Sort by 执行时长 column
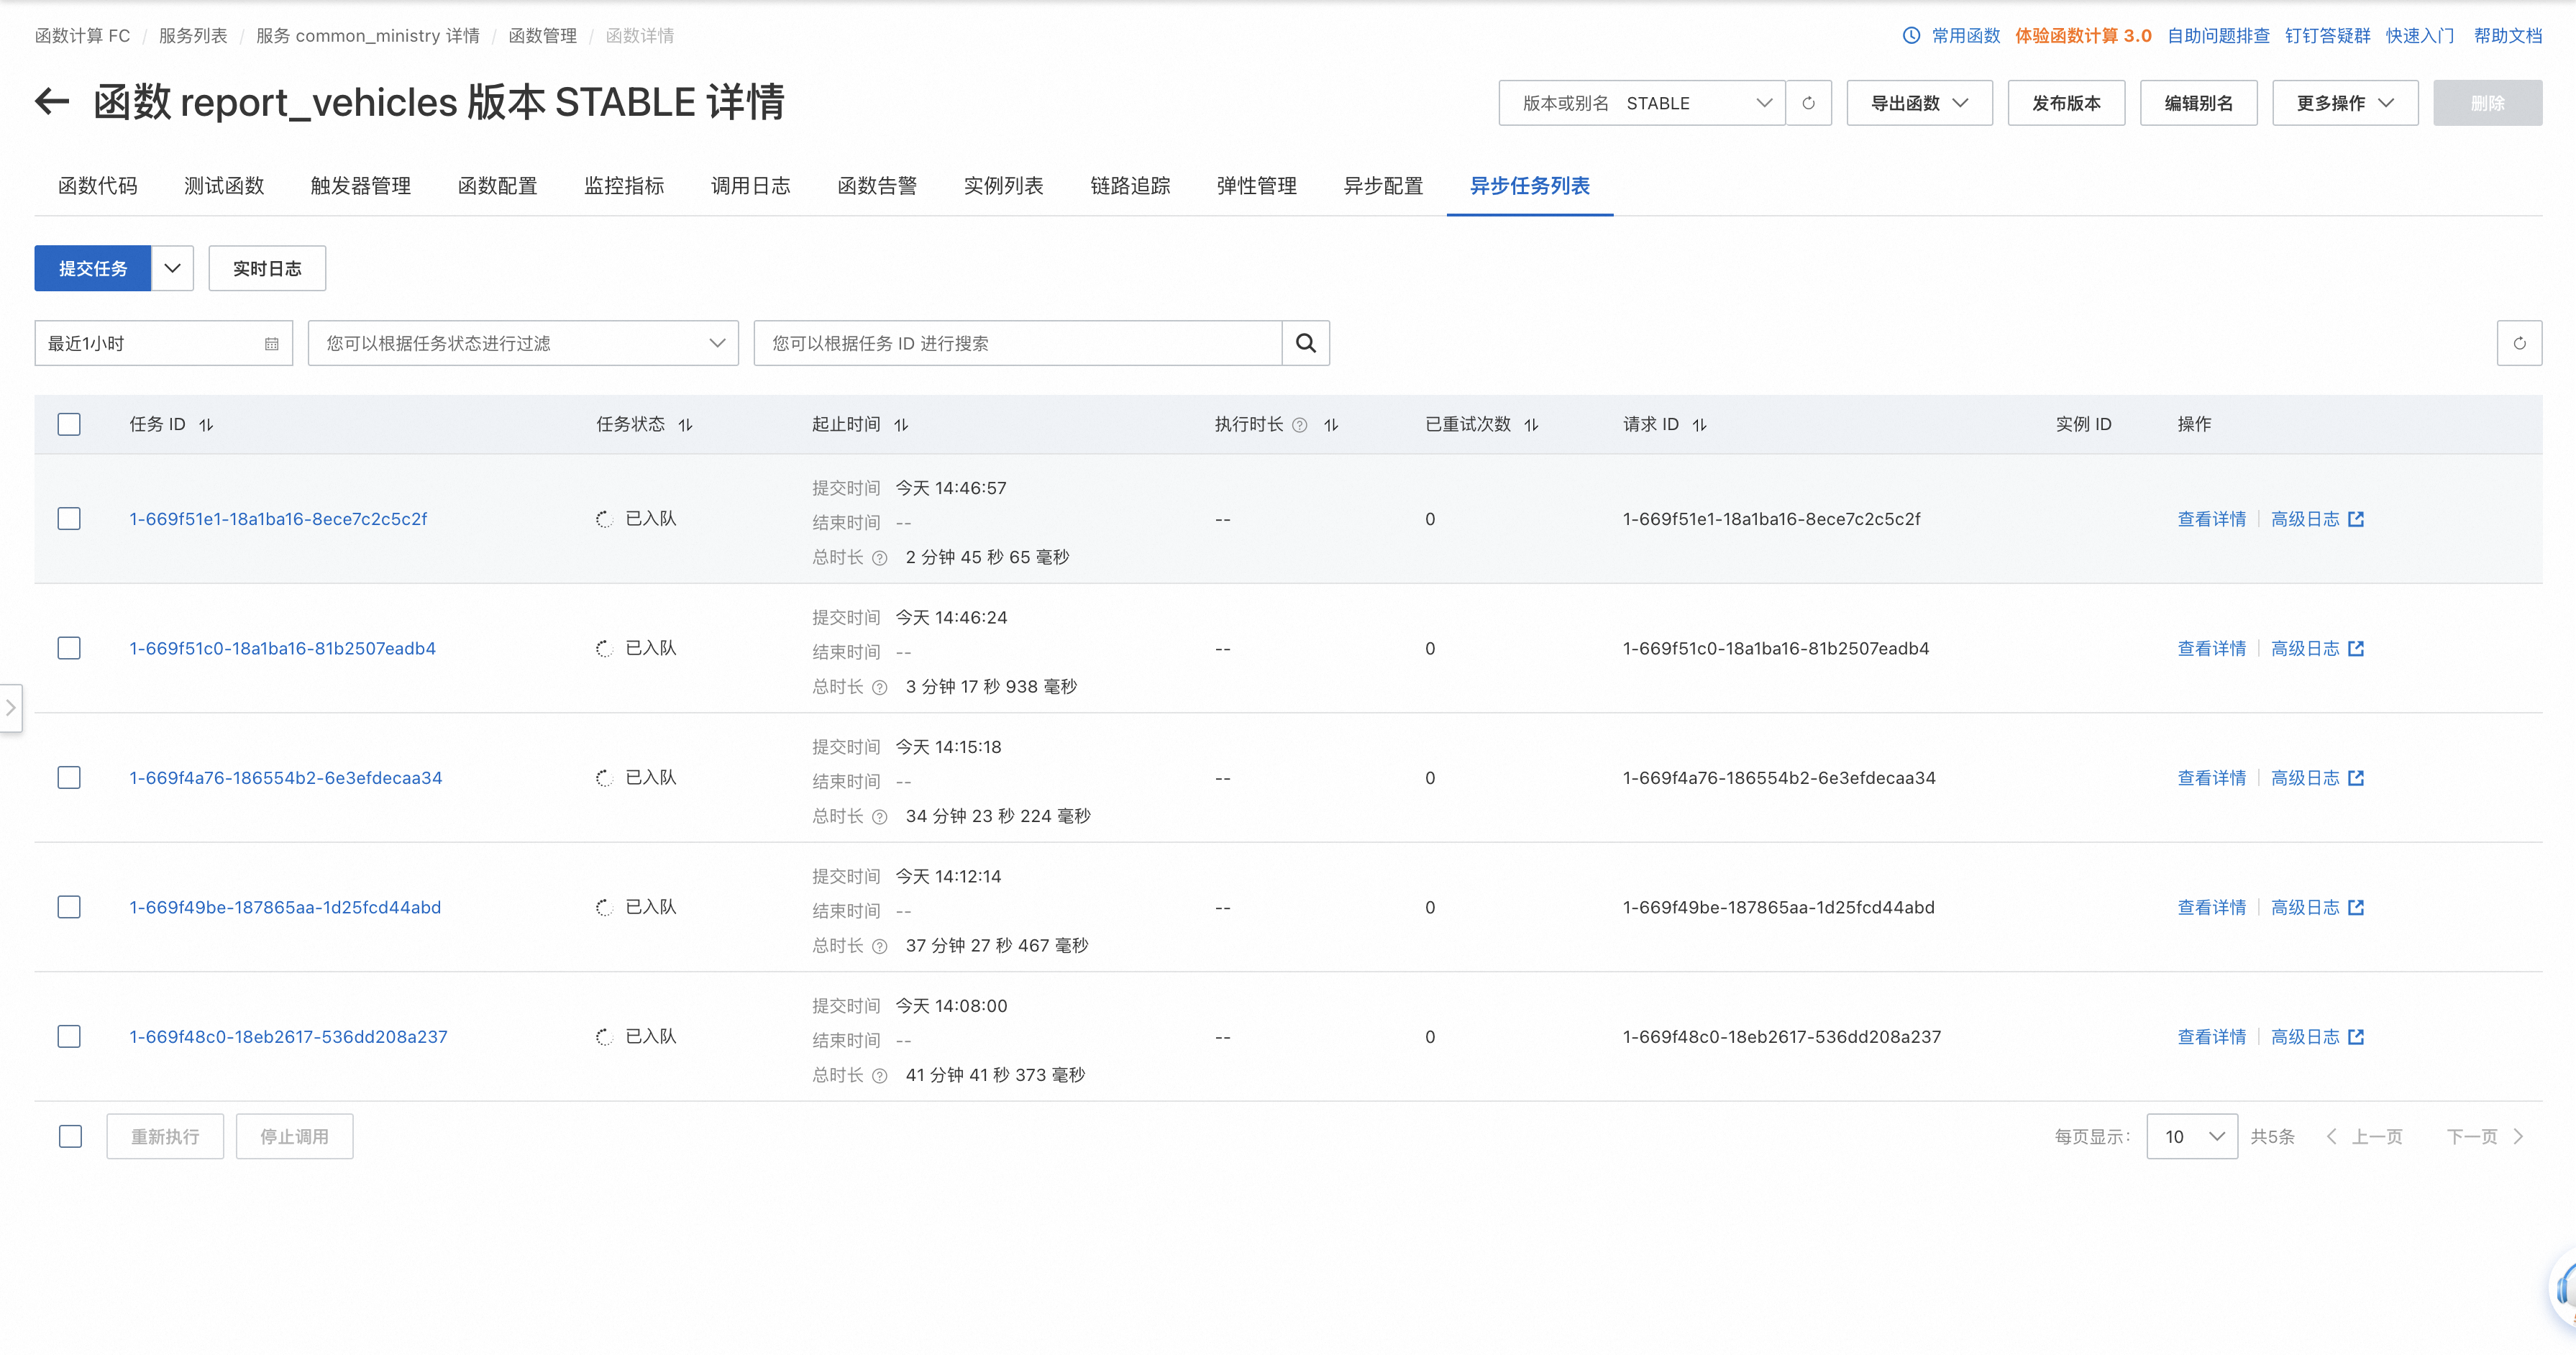This screenshot has width=2576, height=1355. pos(1331,425)
